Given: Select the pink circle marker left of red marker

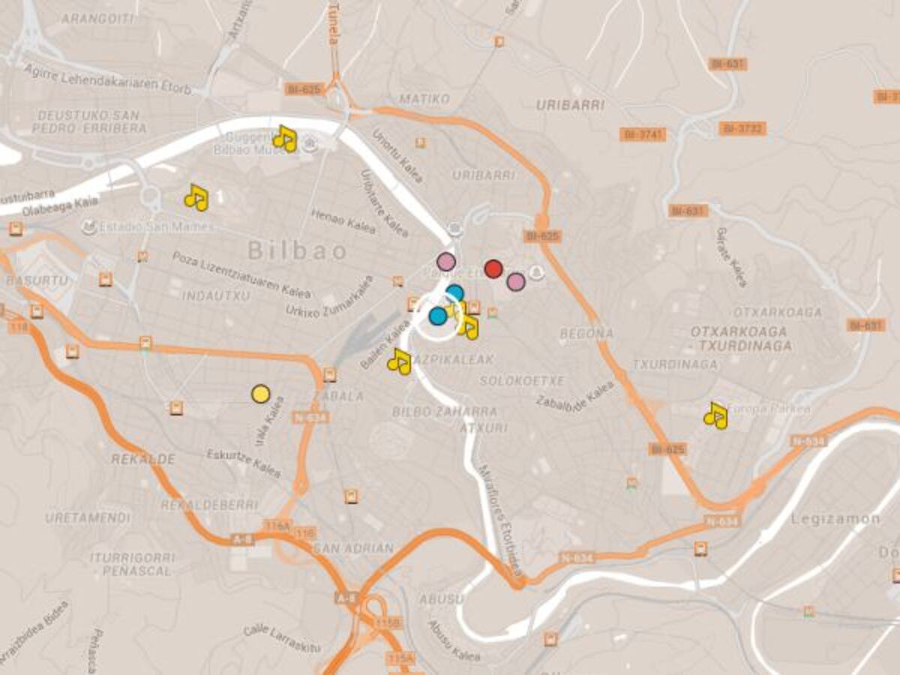Looking at the screenshot, I should coord(446,262).
